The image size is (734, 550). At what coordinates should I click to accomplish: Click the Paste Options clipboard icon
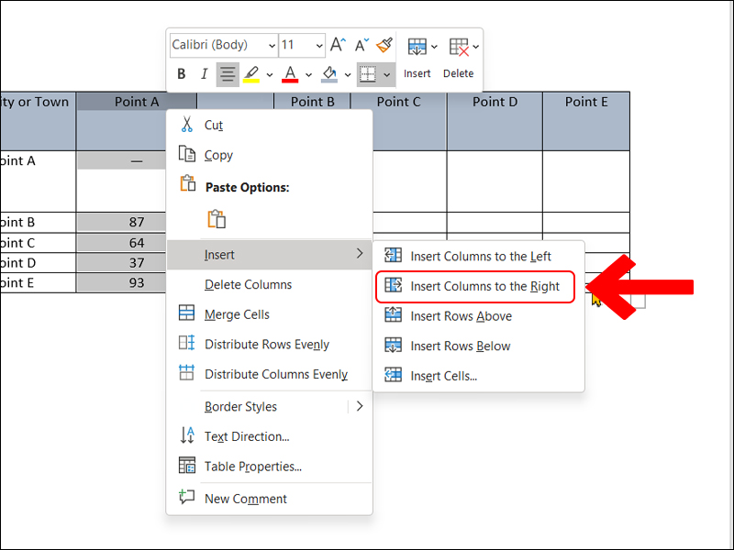[217, 218]
